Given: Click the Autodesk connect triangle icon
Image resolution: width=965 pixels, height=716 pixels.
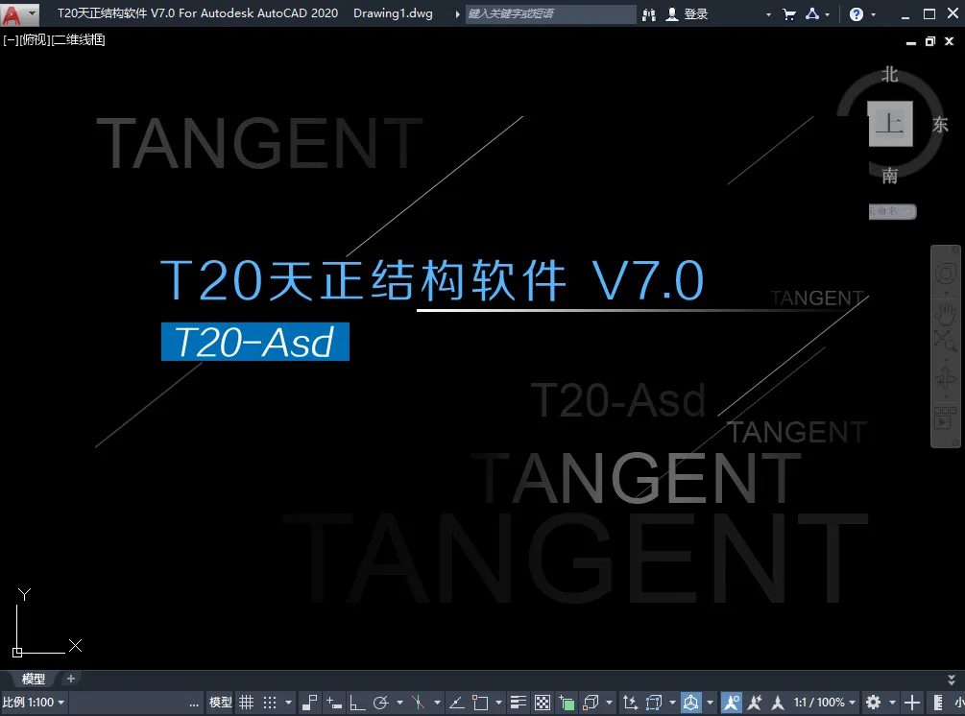Looking at the screenshot, I should (x=812, y=14).
